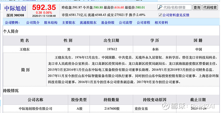Image resolution: width=221 pixels, height=113 pixels.
Task: Click 今开盘 value 580.80
Action: point(98,7)
